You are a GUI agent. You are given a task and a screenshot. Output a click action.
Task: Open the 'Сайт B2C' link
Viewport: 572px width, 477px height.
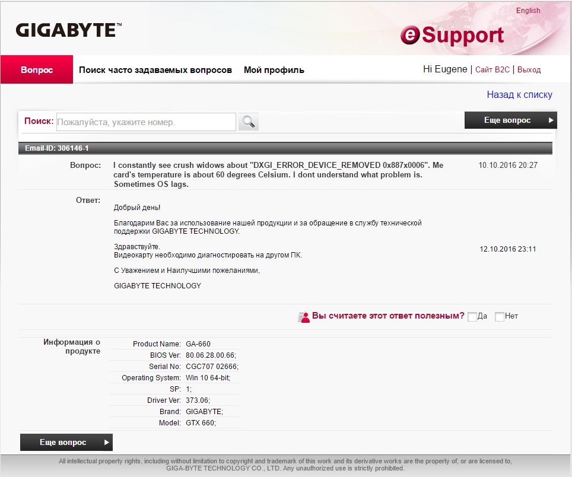[x=492, y=69]
